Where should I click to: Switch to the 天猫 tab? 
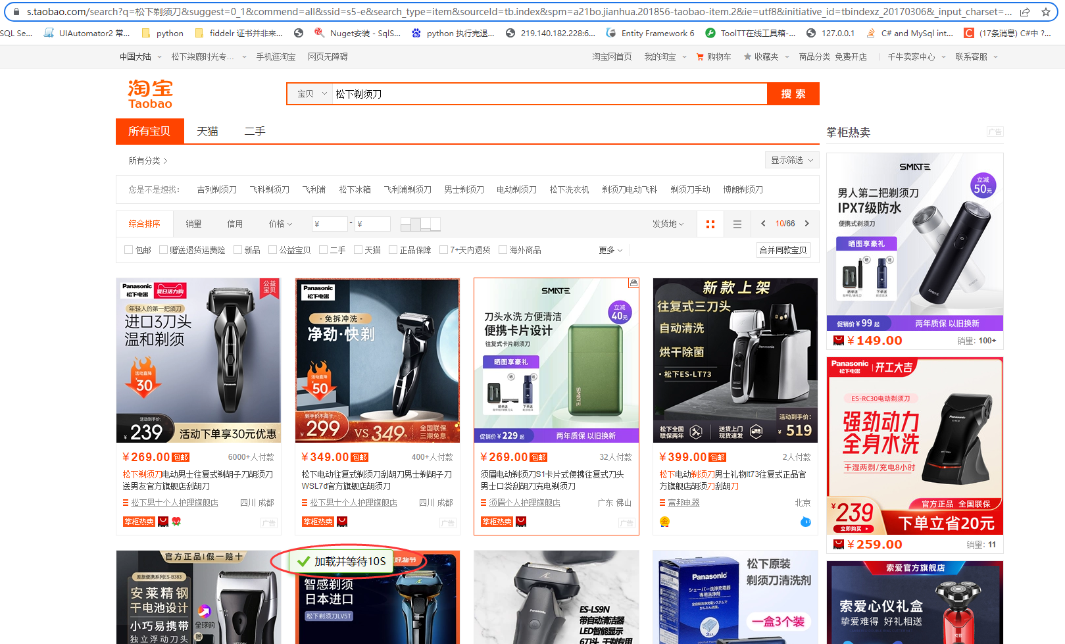pyautogui.click(x=207, y=132)
